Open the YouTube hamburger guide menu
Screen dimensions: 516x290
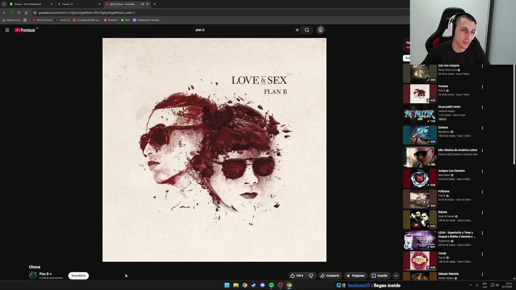[x=7, y=30]
